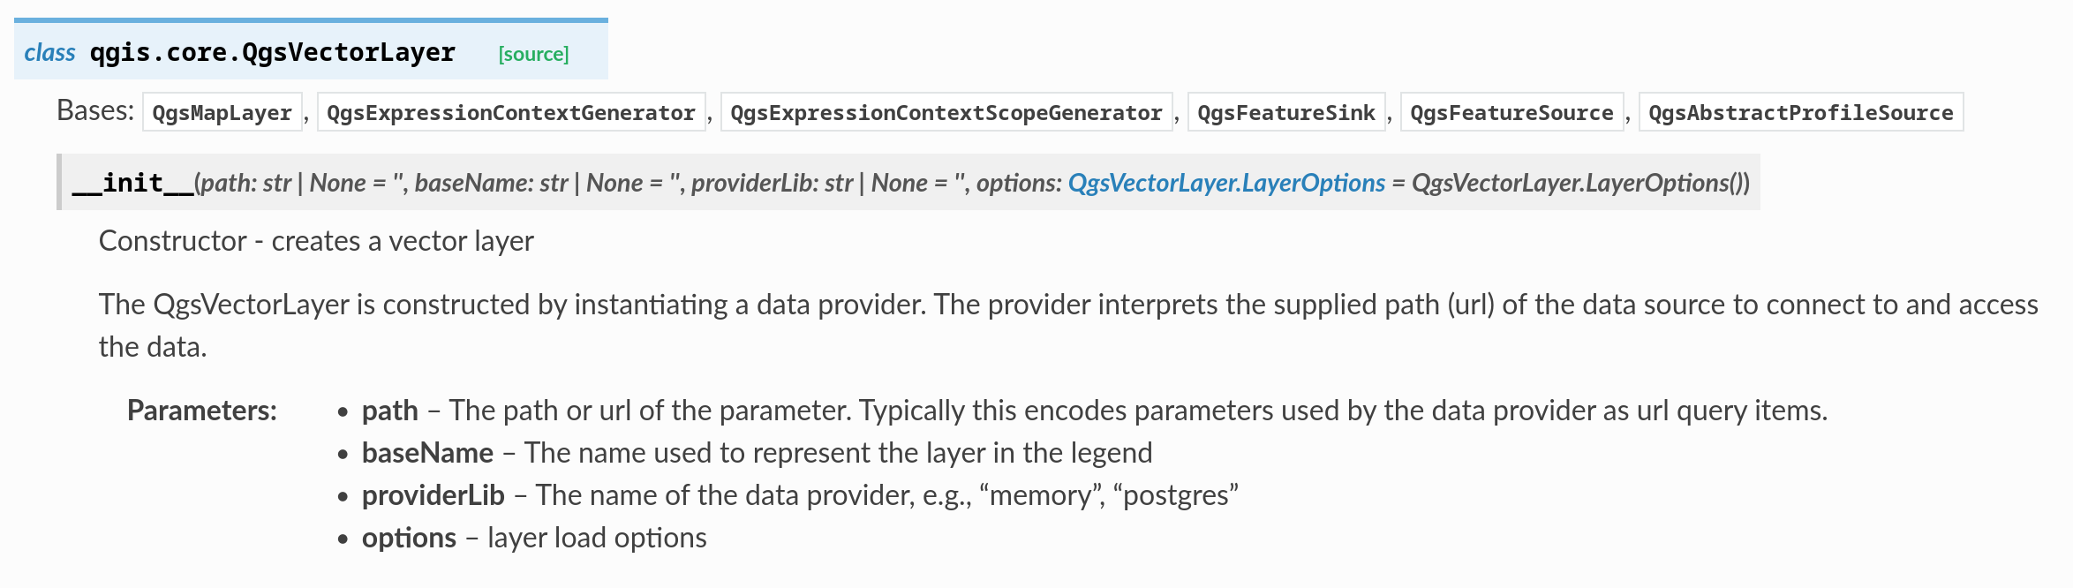The width and height of the screenshot is (2073, 588).
Task: Click the QgsFeatureSink base class
Action: point(1285,112)
